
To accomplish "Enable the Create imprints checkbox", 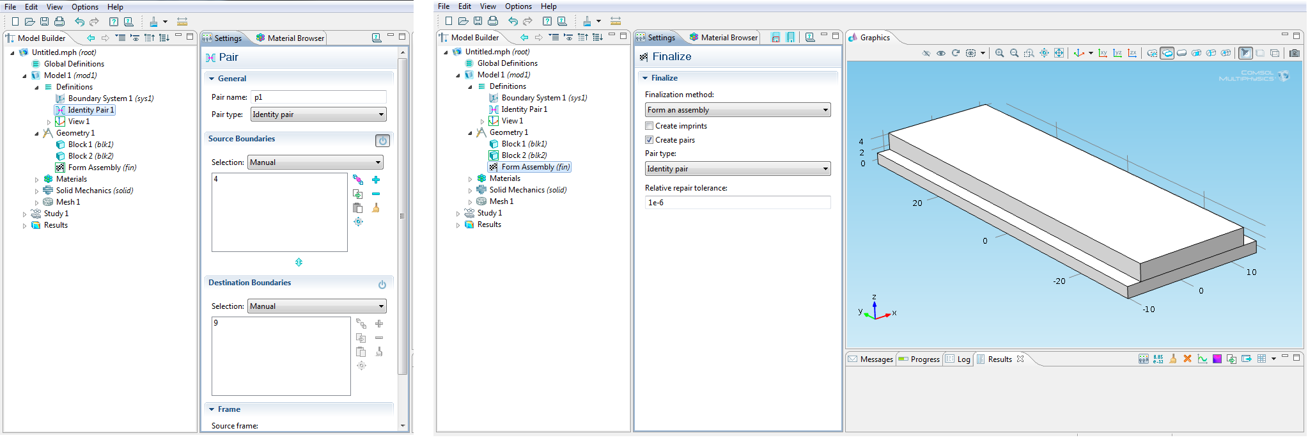I will pos(650,126).
